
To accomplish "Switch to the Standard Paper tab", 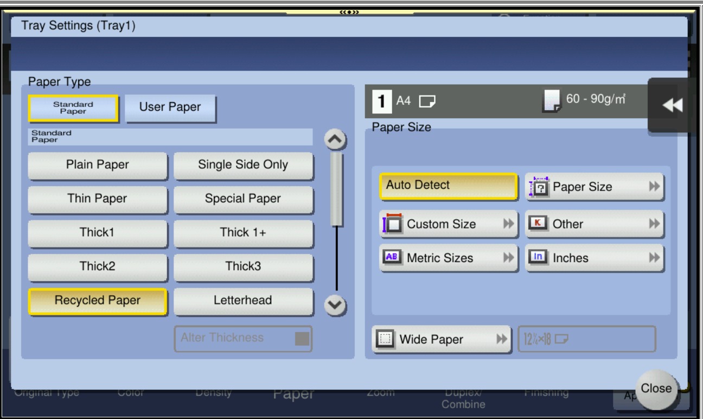I will 73,107.
